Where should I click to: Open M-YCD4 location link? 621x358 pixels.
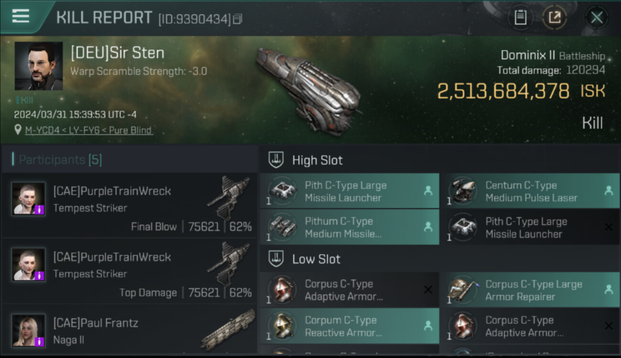click(89, 130)
